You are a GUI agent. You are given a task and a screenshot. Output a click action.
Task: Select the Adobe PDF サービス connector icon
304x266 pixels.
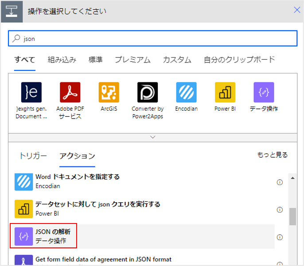click(70, 92)
